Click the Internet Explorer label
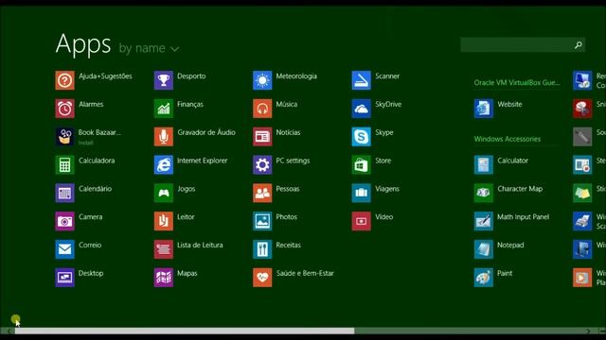 coord(202,161)
